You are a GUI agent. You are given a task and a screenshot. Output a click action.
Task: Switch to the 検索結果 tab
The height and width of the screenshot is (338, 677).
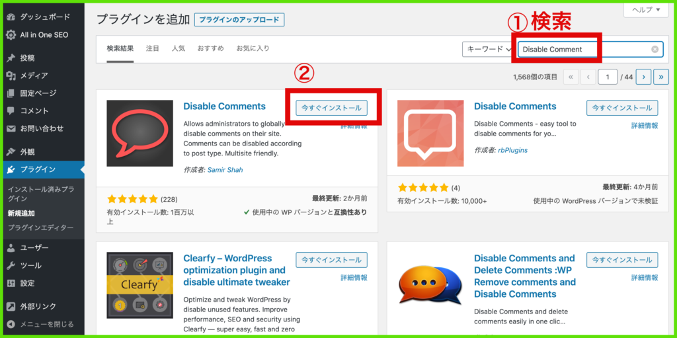120,48
